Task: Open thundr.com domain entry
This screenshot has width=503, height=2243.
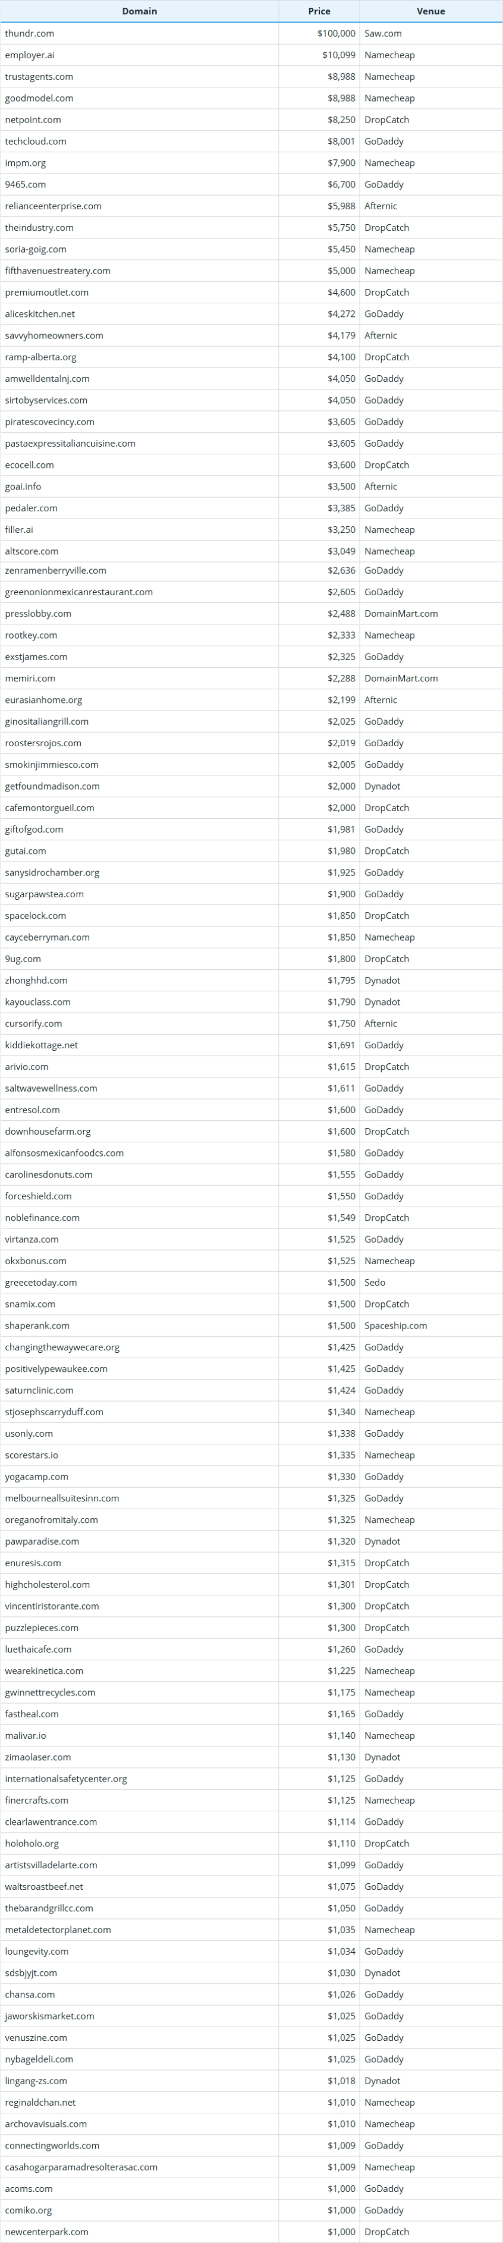Action: tap(30, 33)
